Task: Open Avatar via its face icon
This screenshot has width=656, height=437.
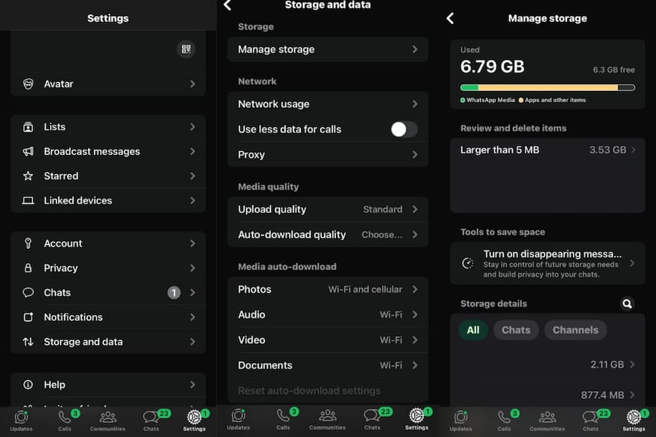Action: pyautogui.click(x=28, y=84)
